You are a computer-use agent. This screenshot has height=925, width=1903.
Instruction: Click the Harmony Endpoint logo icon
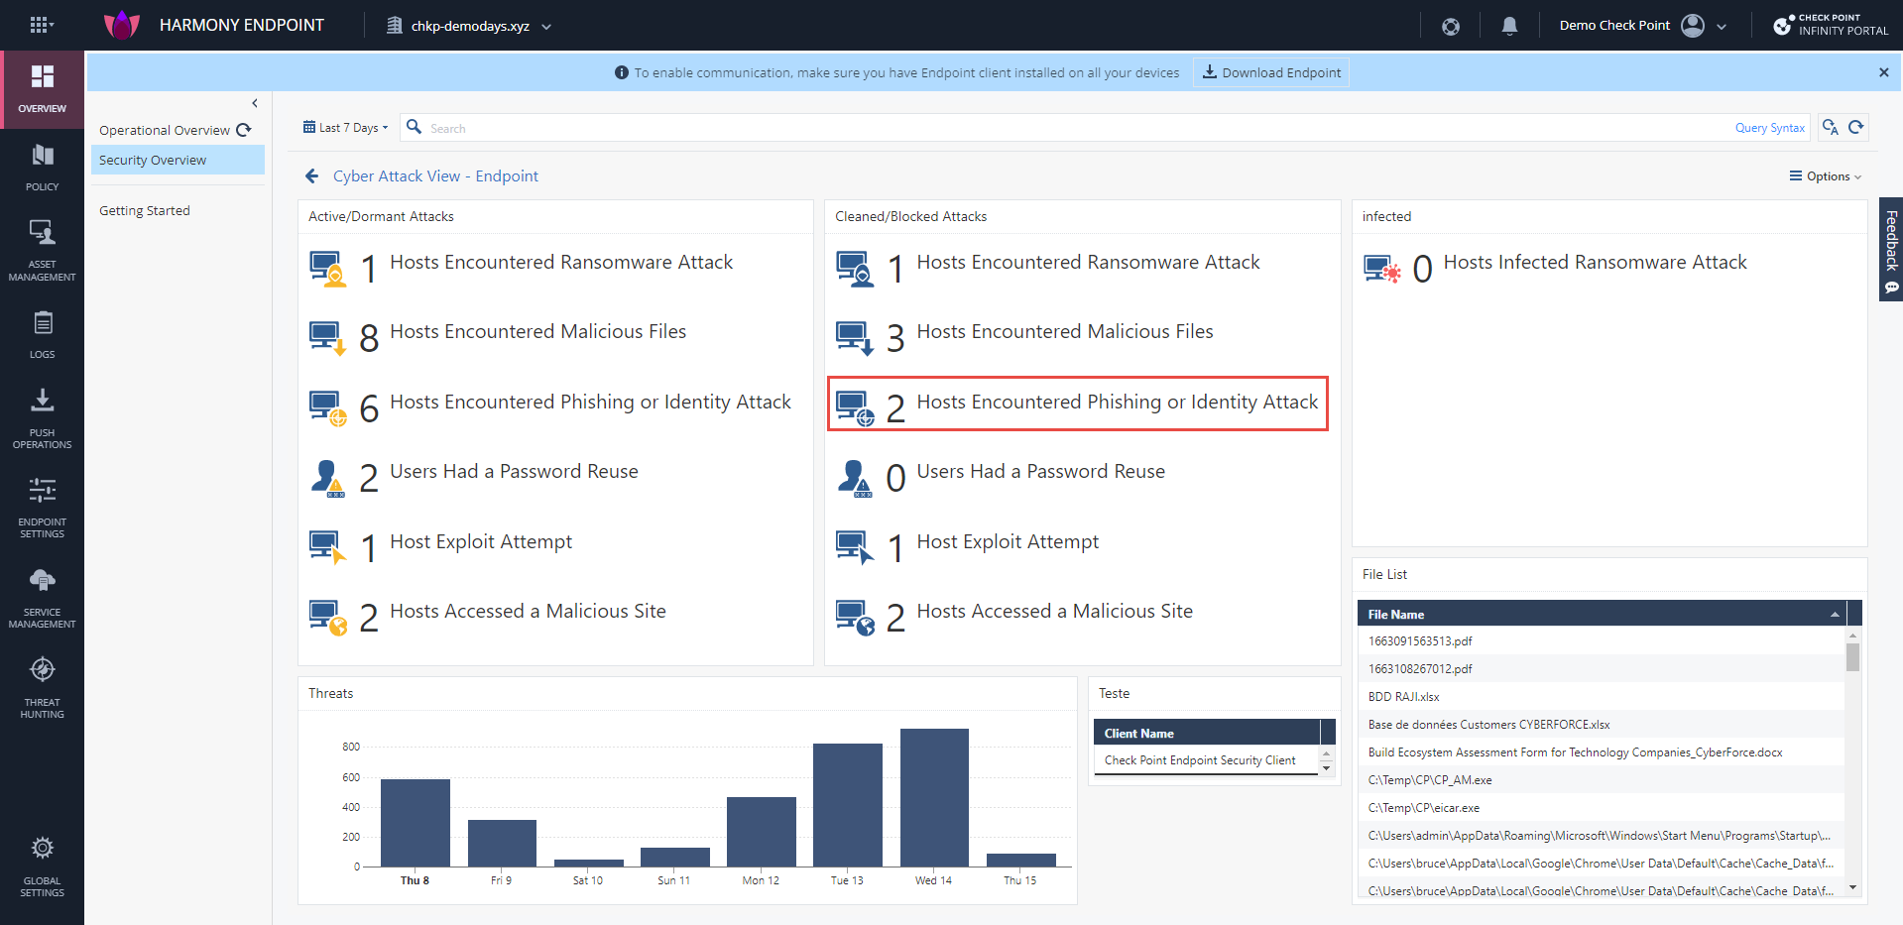pos(122,25)
